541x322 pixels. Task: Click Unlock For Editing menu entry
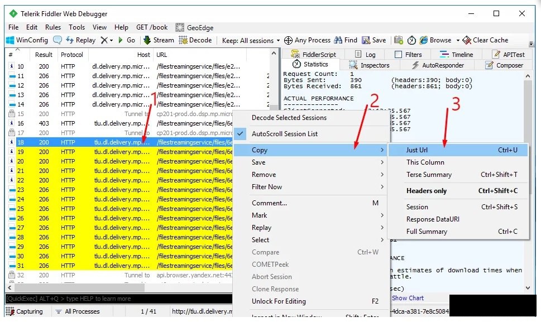312,301
